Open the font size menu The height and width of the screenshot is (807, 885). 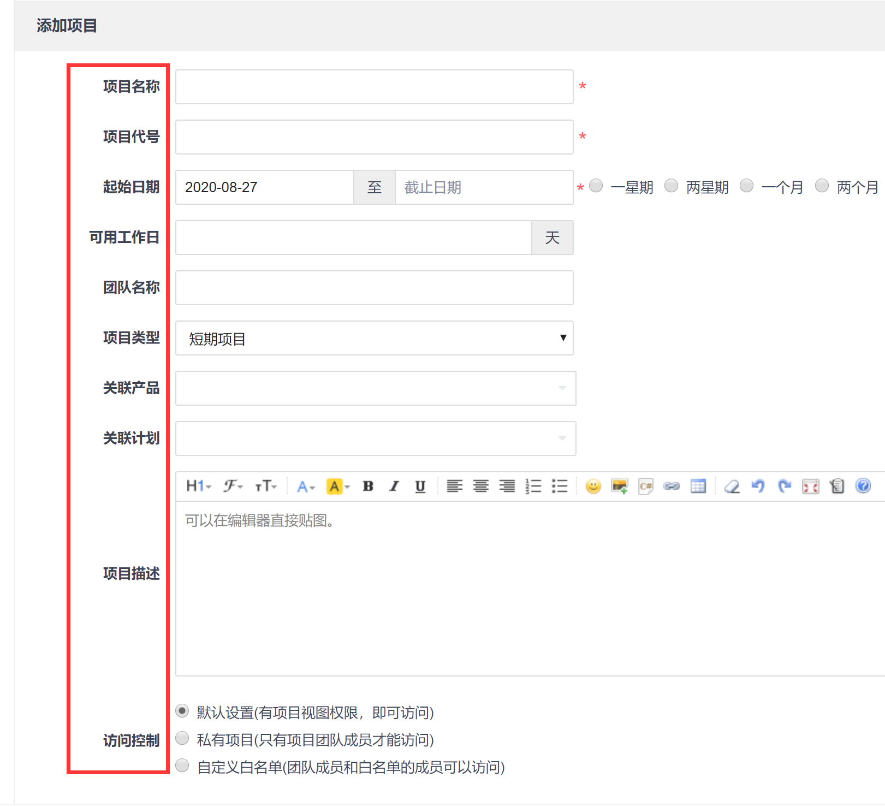coord(266,486)
